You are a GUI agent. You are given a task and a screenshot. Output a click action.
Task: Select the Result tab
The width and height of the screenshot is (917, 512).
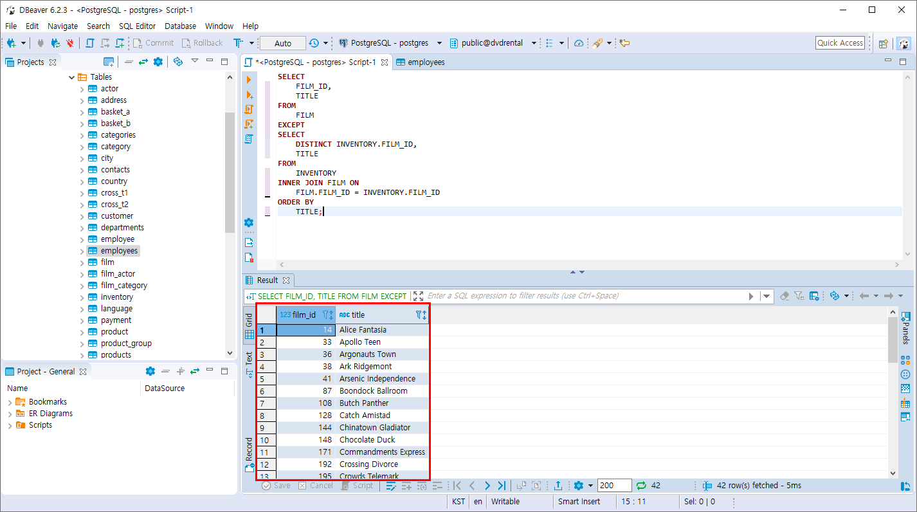[268, 280]
